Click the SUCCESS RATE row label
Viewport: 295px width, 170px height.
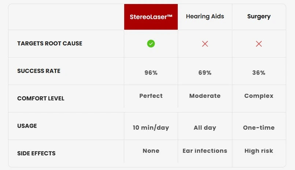39,71
